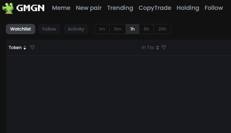Viewport: 231px width, 133px height.
Task: Open the Token column filter
Action: 32,48
